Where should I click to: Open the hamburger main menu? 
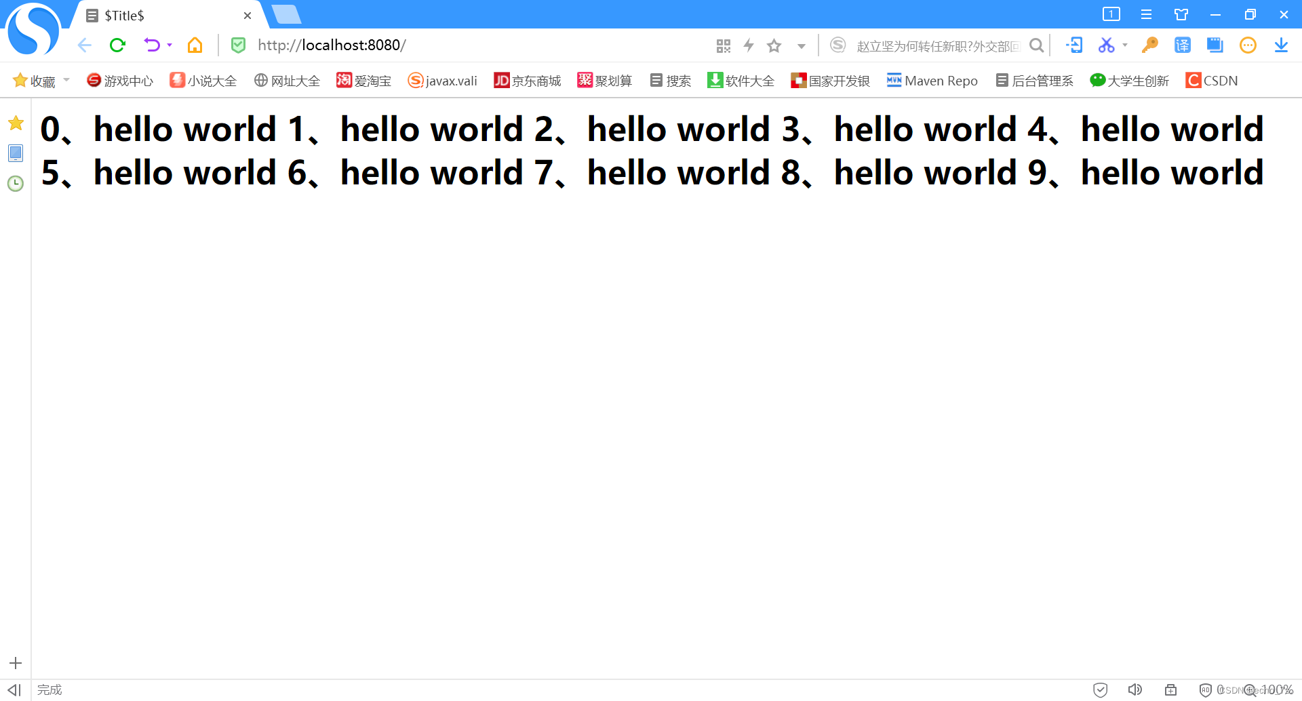[x=1146, y=14]
